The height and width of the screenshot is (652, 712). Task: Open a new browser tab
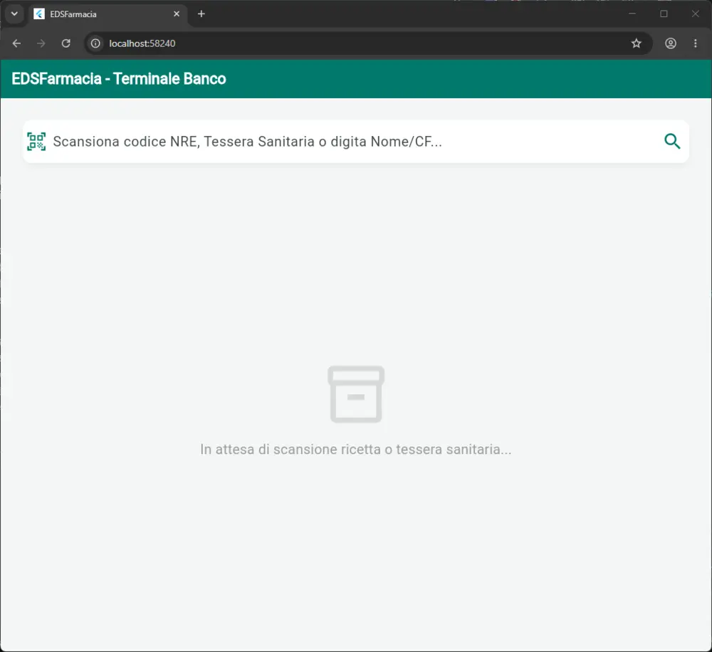pos(201,14)
